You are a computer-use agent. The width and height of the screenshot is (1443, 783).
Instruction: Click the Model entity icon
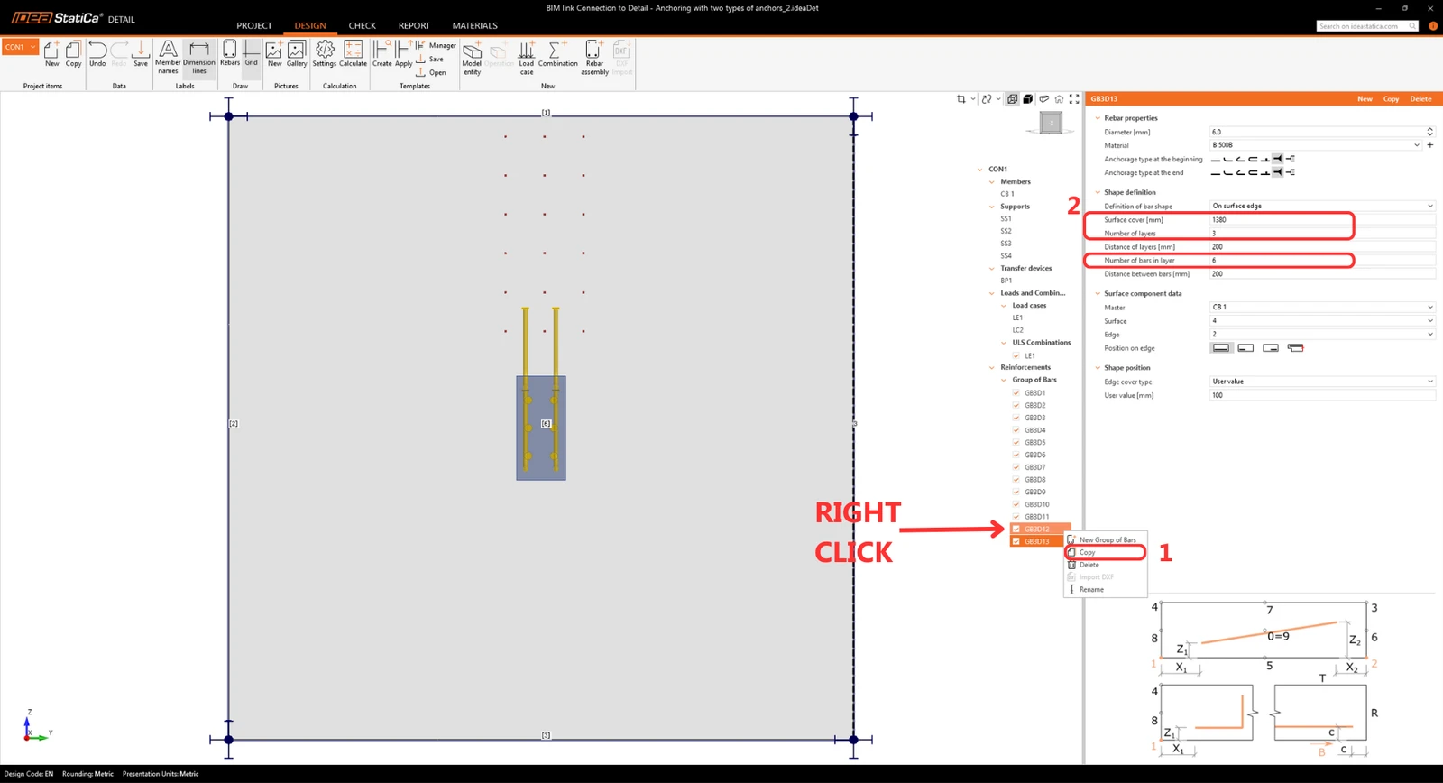(472, 57)
